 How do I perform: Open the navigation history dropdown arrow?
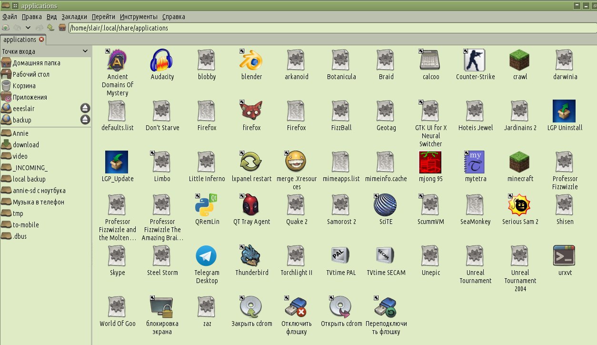point(28,28)
